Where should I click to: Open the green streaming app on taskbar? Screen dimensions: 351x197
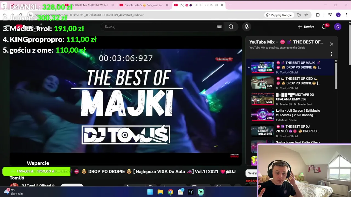tap(201, 192)
